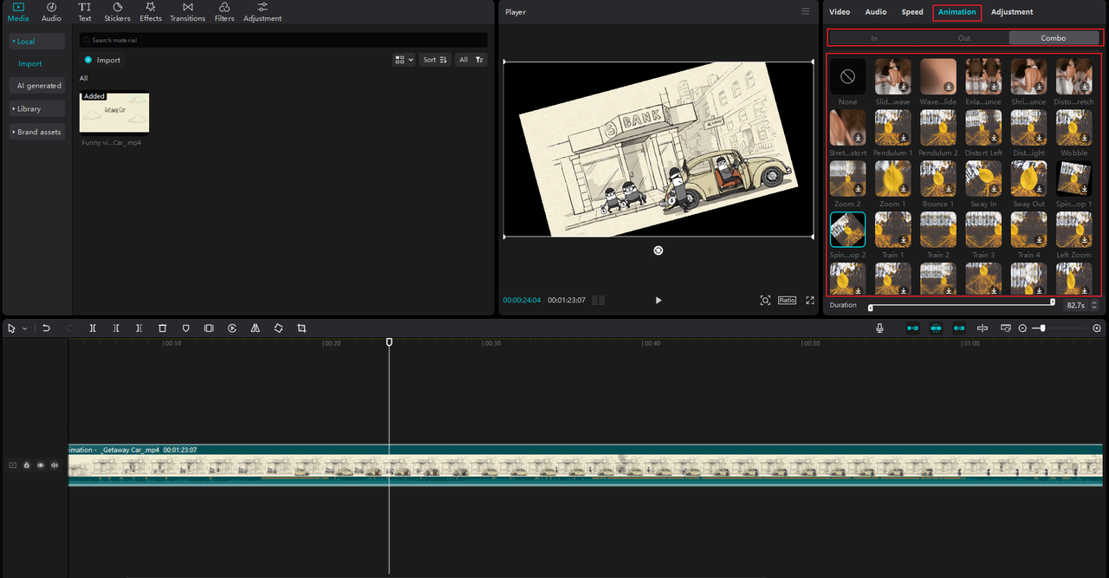Click the timeline zoom out minus icon
Image resolution: width=1109 pixels, height=578 pixels.
point(1022,328)
